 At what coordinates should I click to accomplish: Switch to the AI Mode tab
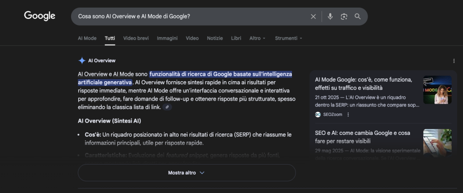[x=87, y=38]
